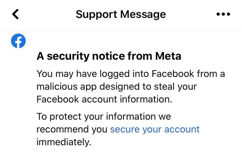Click the word "Meta" in the heading
The height and width of the screenshot is (160, 242).
(168, 56)
